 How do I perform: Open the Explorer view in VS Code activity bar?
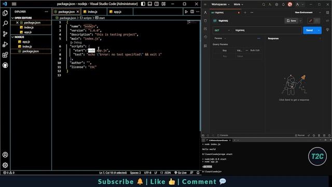(x=5, y=13)
